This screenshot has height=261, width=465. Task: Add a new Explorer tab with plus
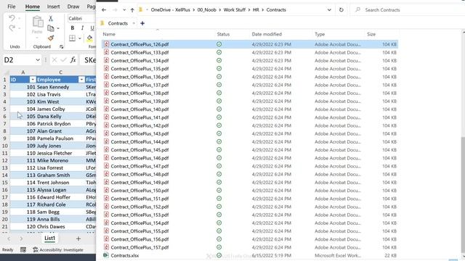pyautogui.click(x=142, y=23)
